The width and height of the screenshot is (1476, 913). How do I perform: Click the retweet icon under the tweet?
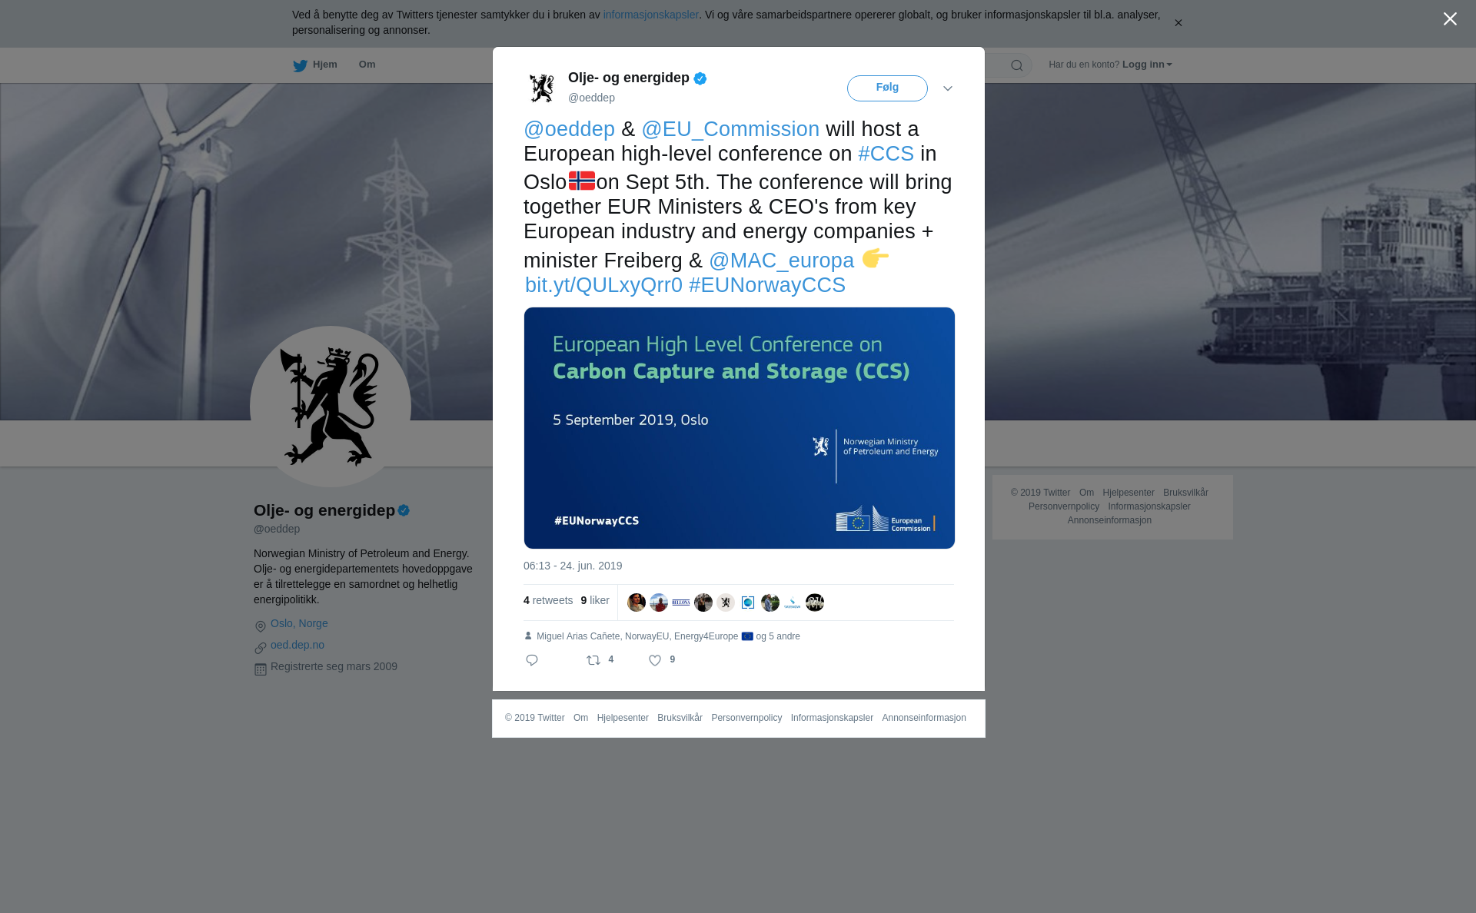click(593, 660)
